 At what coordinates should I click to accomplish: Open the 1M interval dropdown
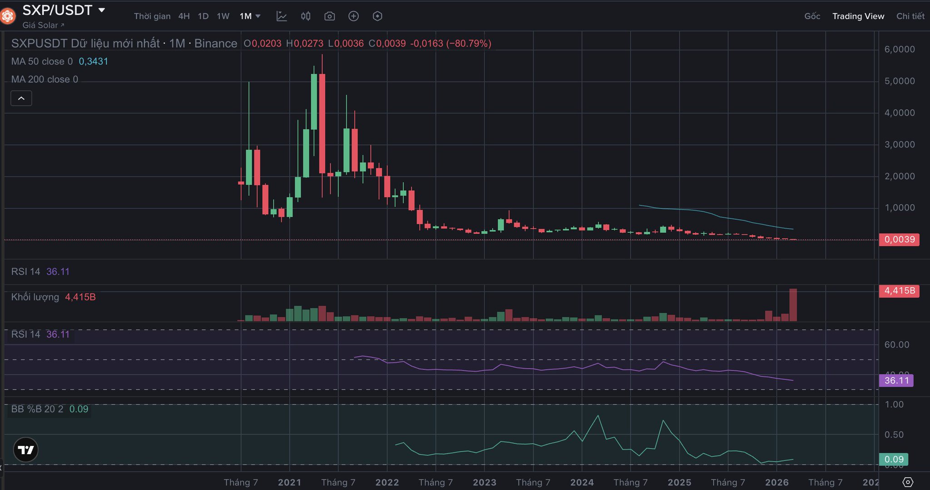pos(250,16)
